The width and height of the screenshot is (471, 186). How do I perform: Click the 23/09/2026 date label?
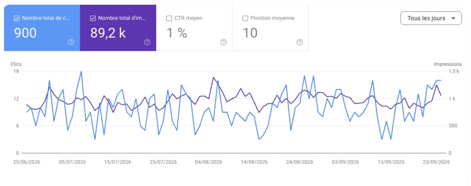436,162
